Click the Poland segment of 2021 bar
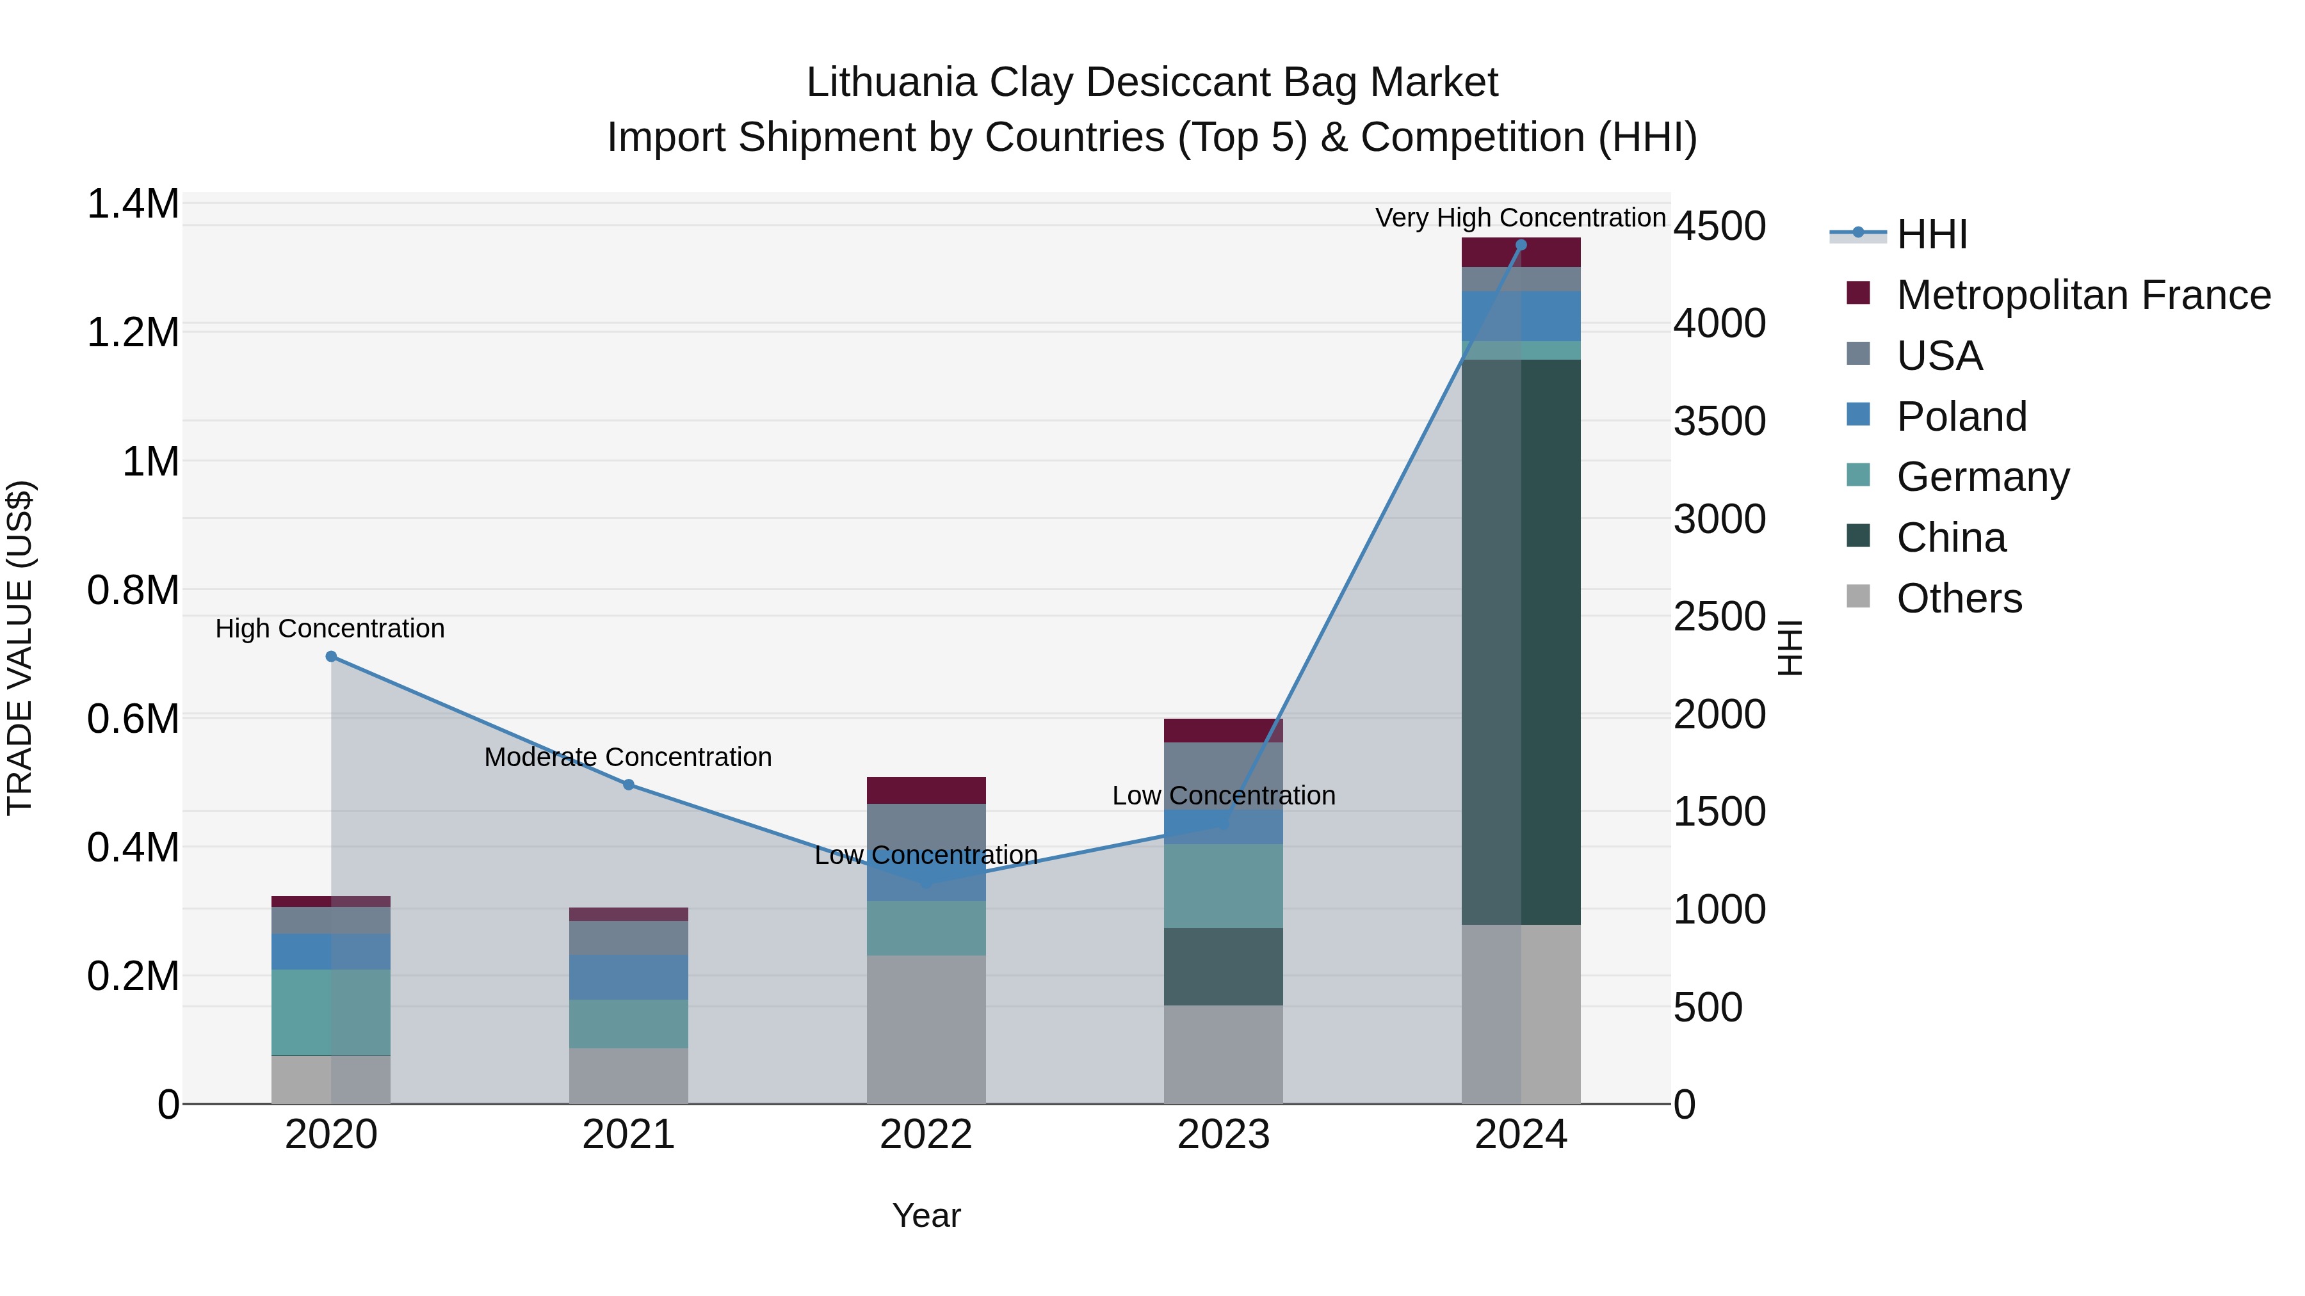The height and width of the screenshot is (1296, 2305). click(628, 977)
